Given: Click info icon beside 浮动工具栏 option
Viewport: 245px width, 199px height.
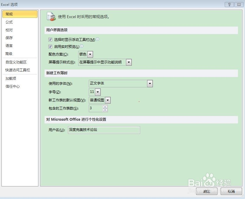Looking at the screenshot, I should [97, 39].
